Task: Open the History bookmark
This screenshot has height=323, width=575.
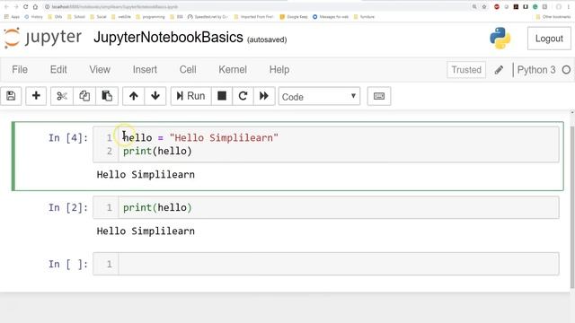Action: pyautogui.click(x=33, y=17)
